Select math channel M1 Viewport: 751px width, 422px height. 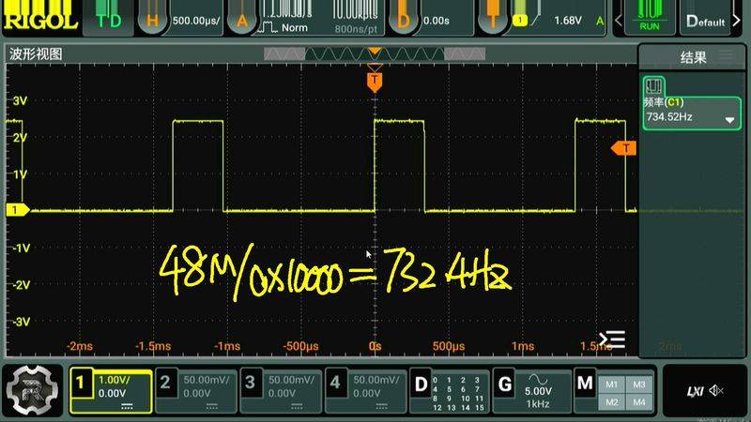(611, 384)
